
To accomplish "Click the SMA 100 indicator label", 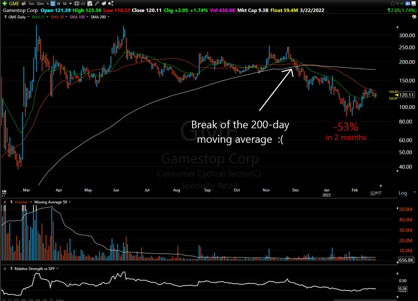I will [x=77, y=17].
